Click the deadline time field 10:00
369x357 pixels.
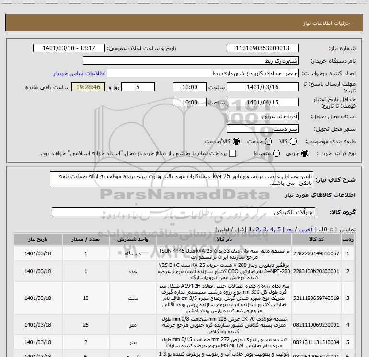190,87
